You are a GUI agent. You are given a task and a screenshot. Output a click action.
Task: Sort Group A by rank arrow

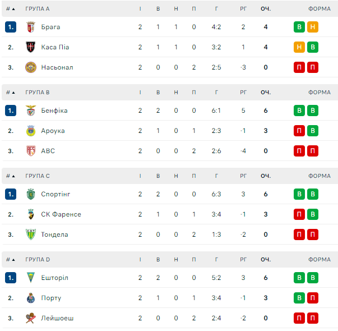11,9
